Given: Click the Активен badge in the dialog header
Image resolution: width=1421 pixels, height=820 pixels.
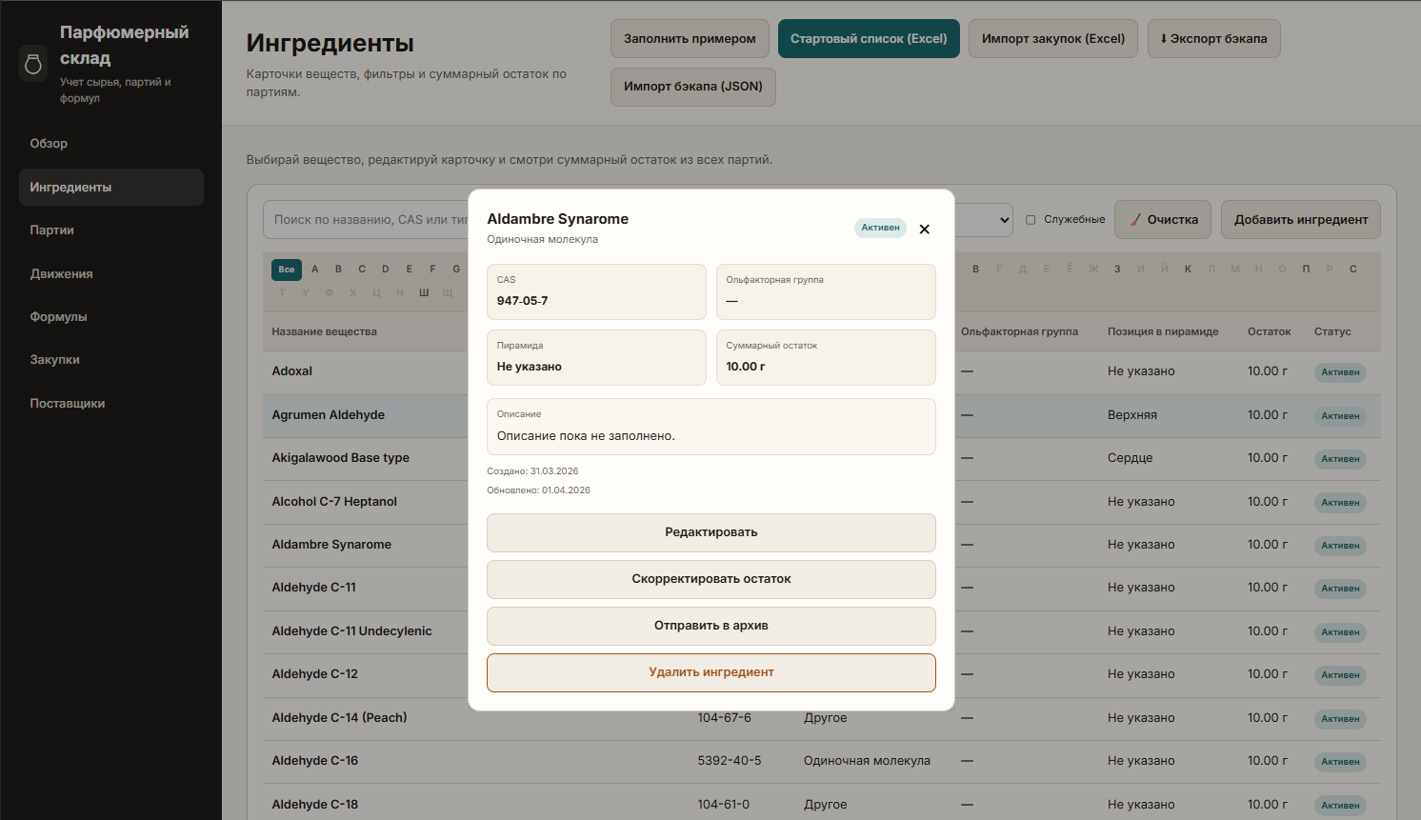Looking at the screenshot, I should pos(880,228).
